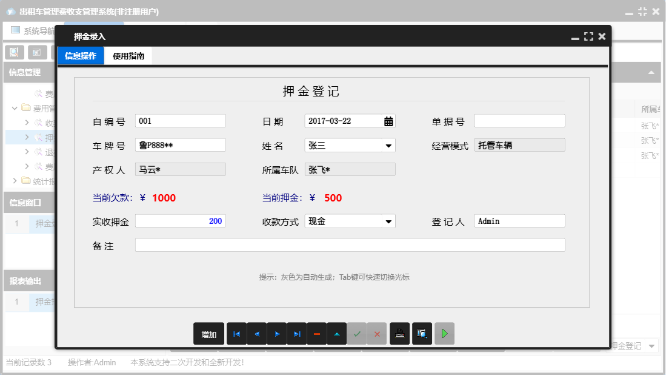The image size is (666, 375).
Task: Go to the next record
Action: click(x=277, y=333)
